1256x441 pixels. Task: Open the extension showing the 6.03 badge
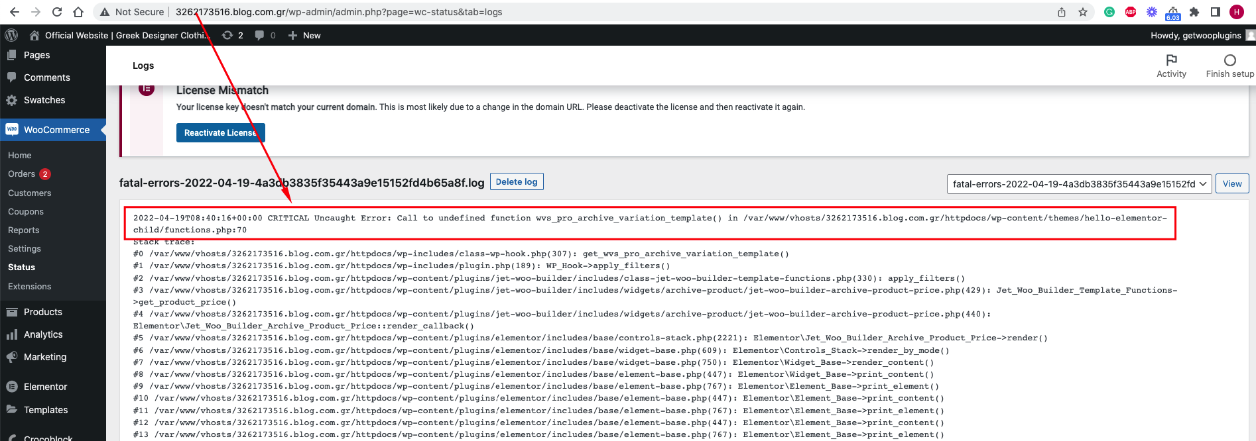(1173, 13)
